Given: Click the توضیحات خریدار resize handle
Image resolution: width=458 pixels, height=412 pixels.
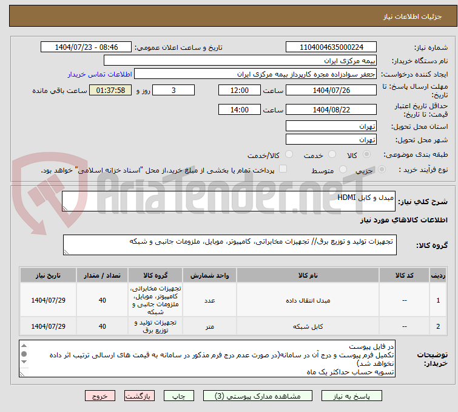Looking at the screenshot, I should pos(22,374).
